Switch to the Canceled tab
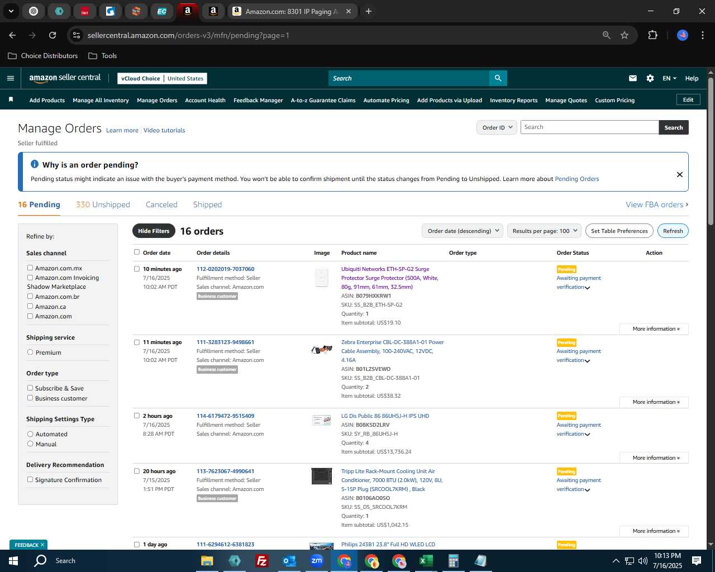 161,204
